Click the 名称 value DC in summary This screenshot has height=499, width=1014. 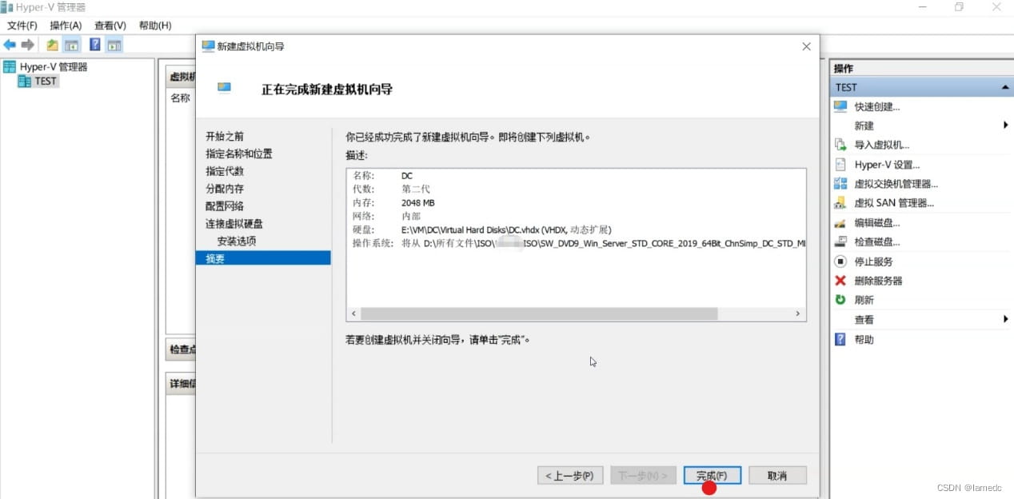407,176
